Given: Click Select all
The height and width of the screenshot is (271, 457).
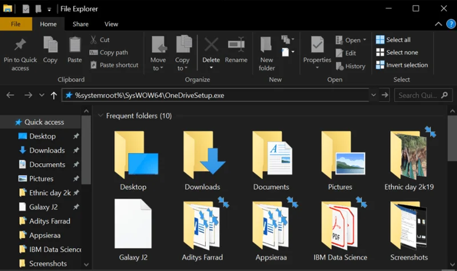Looking at the screenshot, I should coord(393,39).
